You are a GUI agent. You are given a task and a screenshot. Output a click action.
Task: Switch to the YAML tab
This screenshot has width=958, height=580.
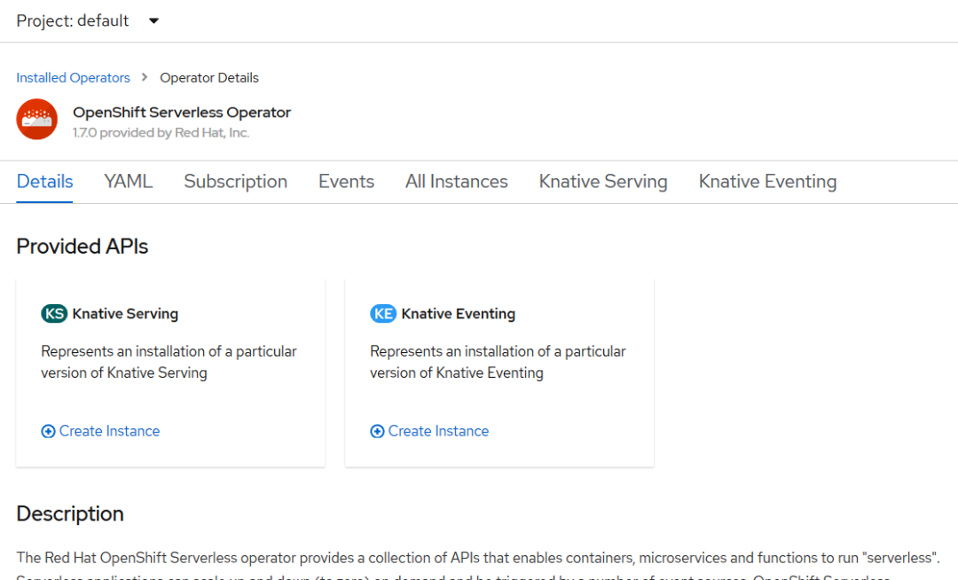(129, 181)
